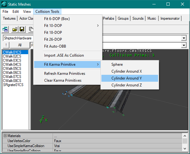
Task: Open the ShiptechHardware package dropdown arrow
Action: coord(184,38)
